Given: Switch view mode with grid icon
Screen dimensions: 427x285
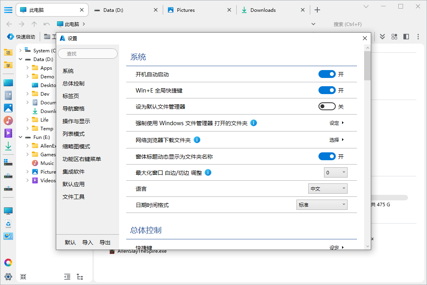Looking at the screenshot, I should tap(394, 37).
